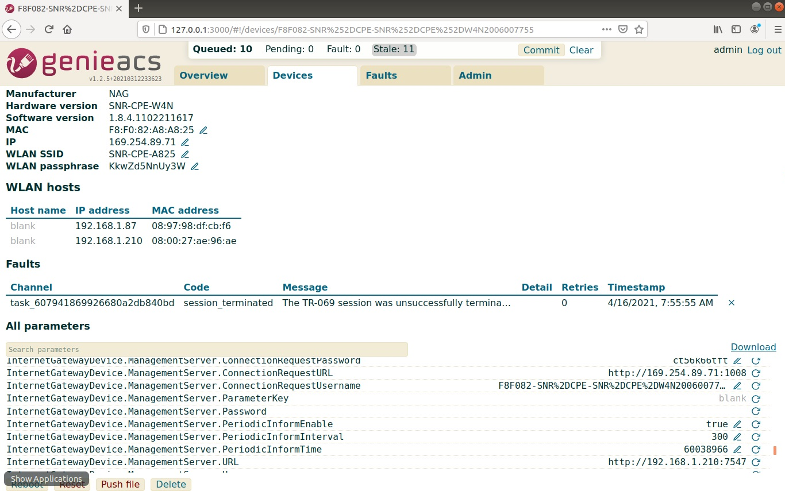Image resolution: width=785 pixels, height=491 pixels.
Task: Refresh the ConnectionRequestUsername parameter
Action: click(756, 386)
